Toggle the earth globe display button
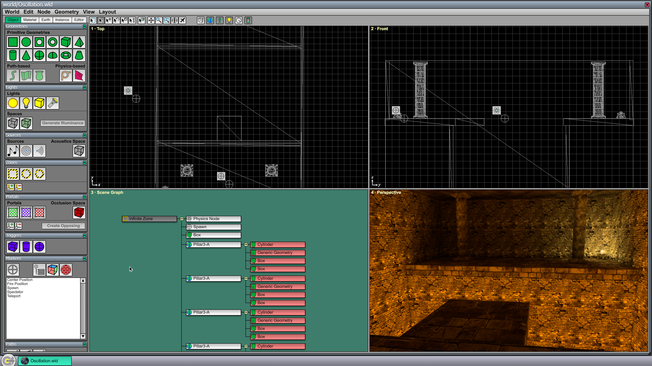Screen dimensions: 652x366 [210, 20]
